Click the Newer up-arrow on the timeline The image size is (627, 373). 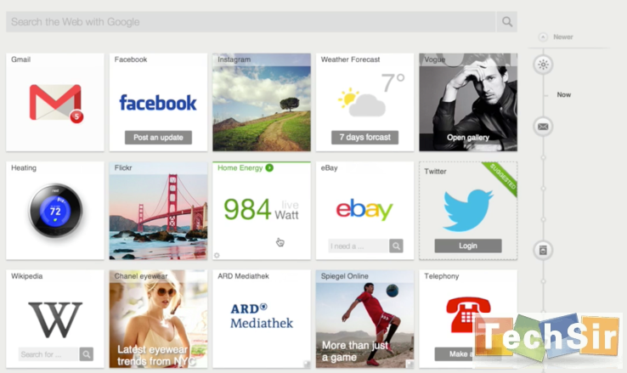click(543, 37)
